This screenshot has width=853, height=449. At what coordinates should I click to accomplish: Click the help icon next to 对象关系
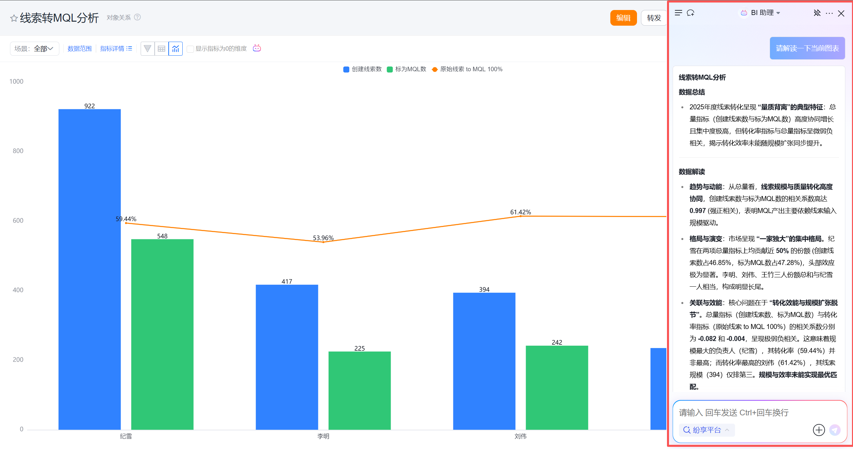(x=137, y=17)
